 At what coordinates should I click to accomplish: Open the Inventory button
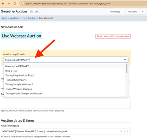[115, 12]
